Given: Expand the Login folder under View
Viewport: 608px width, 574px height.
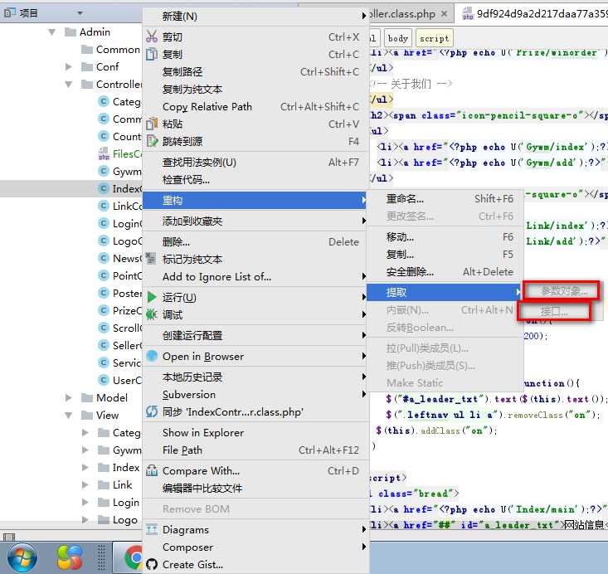Looking at the screenshot, I should (85, 503).
